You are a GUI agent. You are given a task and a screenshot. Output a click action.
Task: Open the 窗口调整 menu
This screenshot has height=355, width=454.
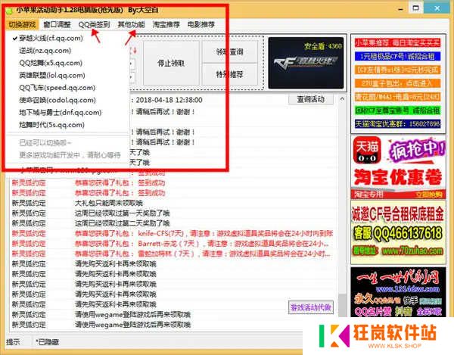point(58,24)
